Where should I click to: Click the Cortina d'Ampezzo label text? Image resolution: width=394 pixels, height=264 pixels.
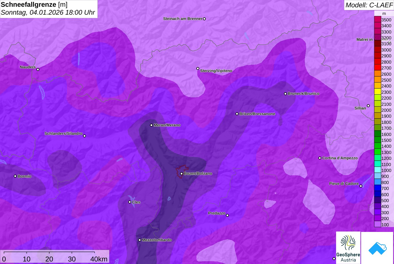(x=340, y=158)
